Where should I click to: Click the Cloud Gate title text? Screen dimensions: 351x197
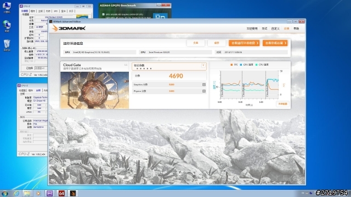point(72,65)
